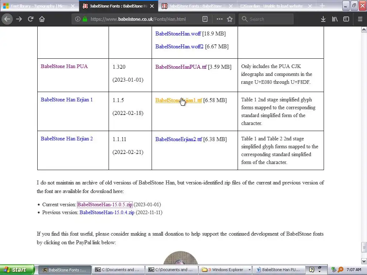This screenshot has width=367, height=275.
Task: Click the orange magnifier tray icon
Action: 340,270
